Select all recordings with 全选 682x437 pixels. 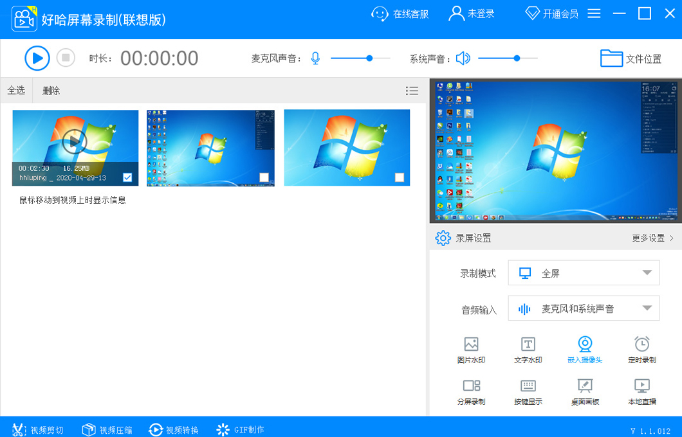tap(16, 90)
